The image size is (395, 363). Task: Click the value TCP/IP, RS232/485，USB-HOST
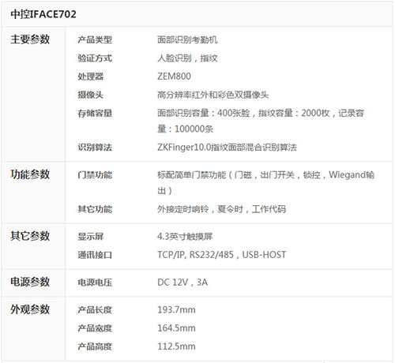pos(222,255)
